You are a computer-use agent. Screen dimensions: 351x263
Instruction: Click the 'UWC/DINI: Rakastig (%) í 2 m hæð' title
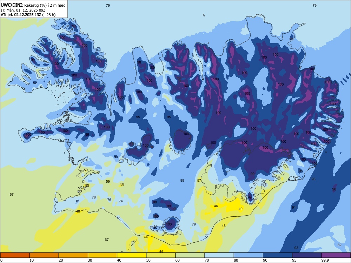coord(33,5)
